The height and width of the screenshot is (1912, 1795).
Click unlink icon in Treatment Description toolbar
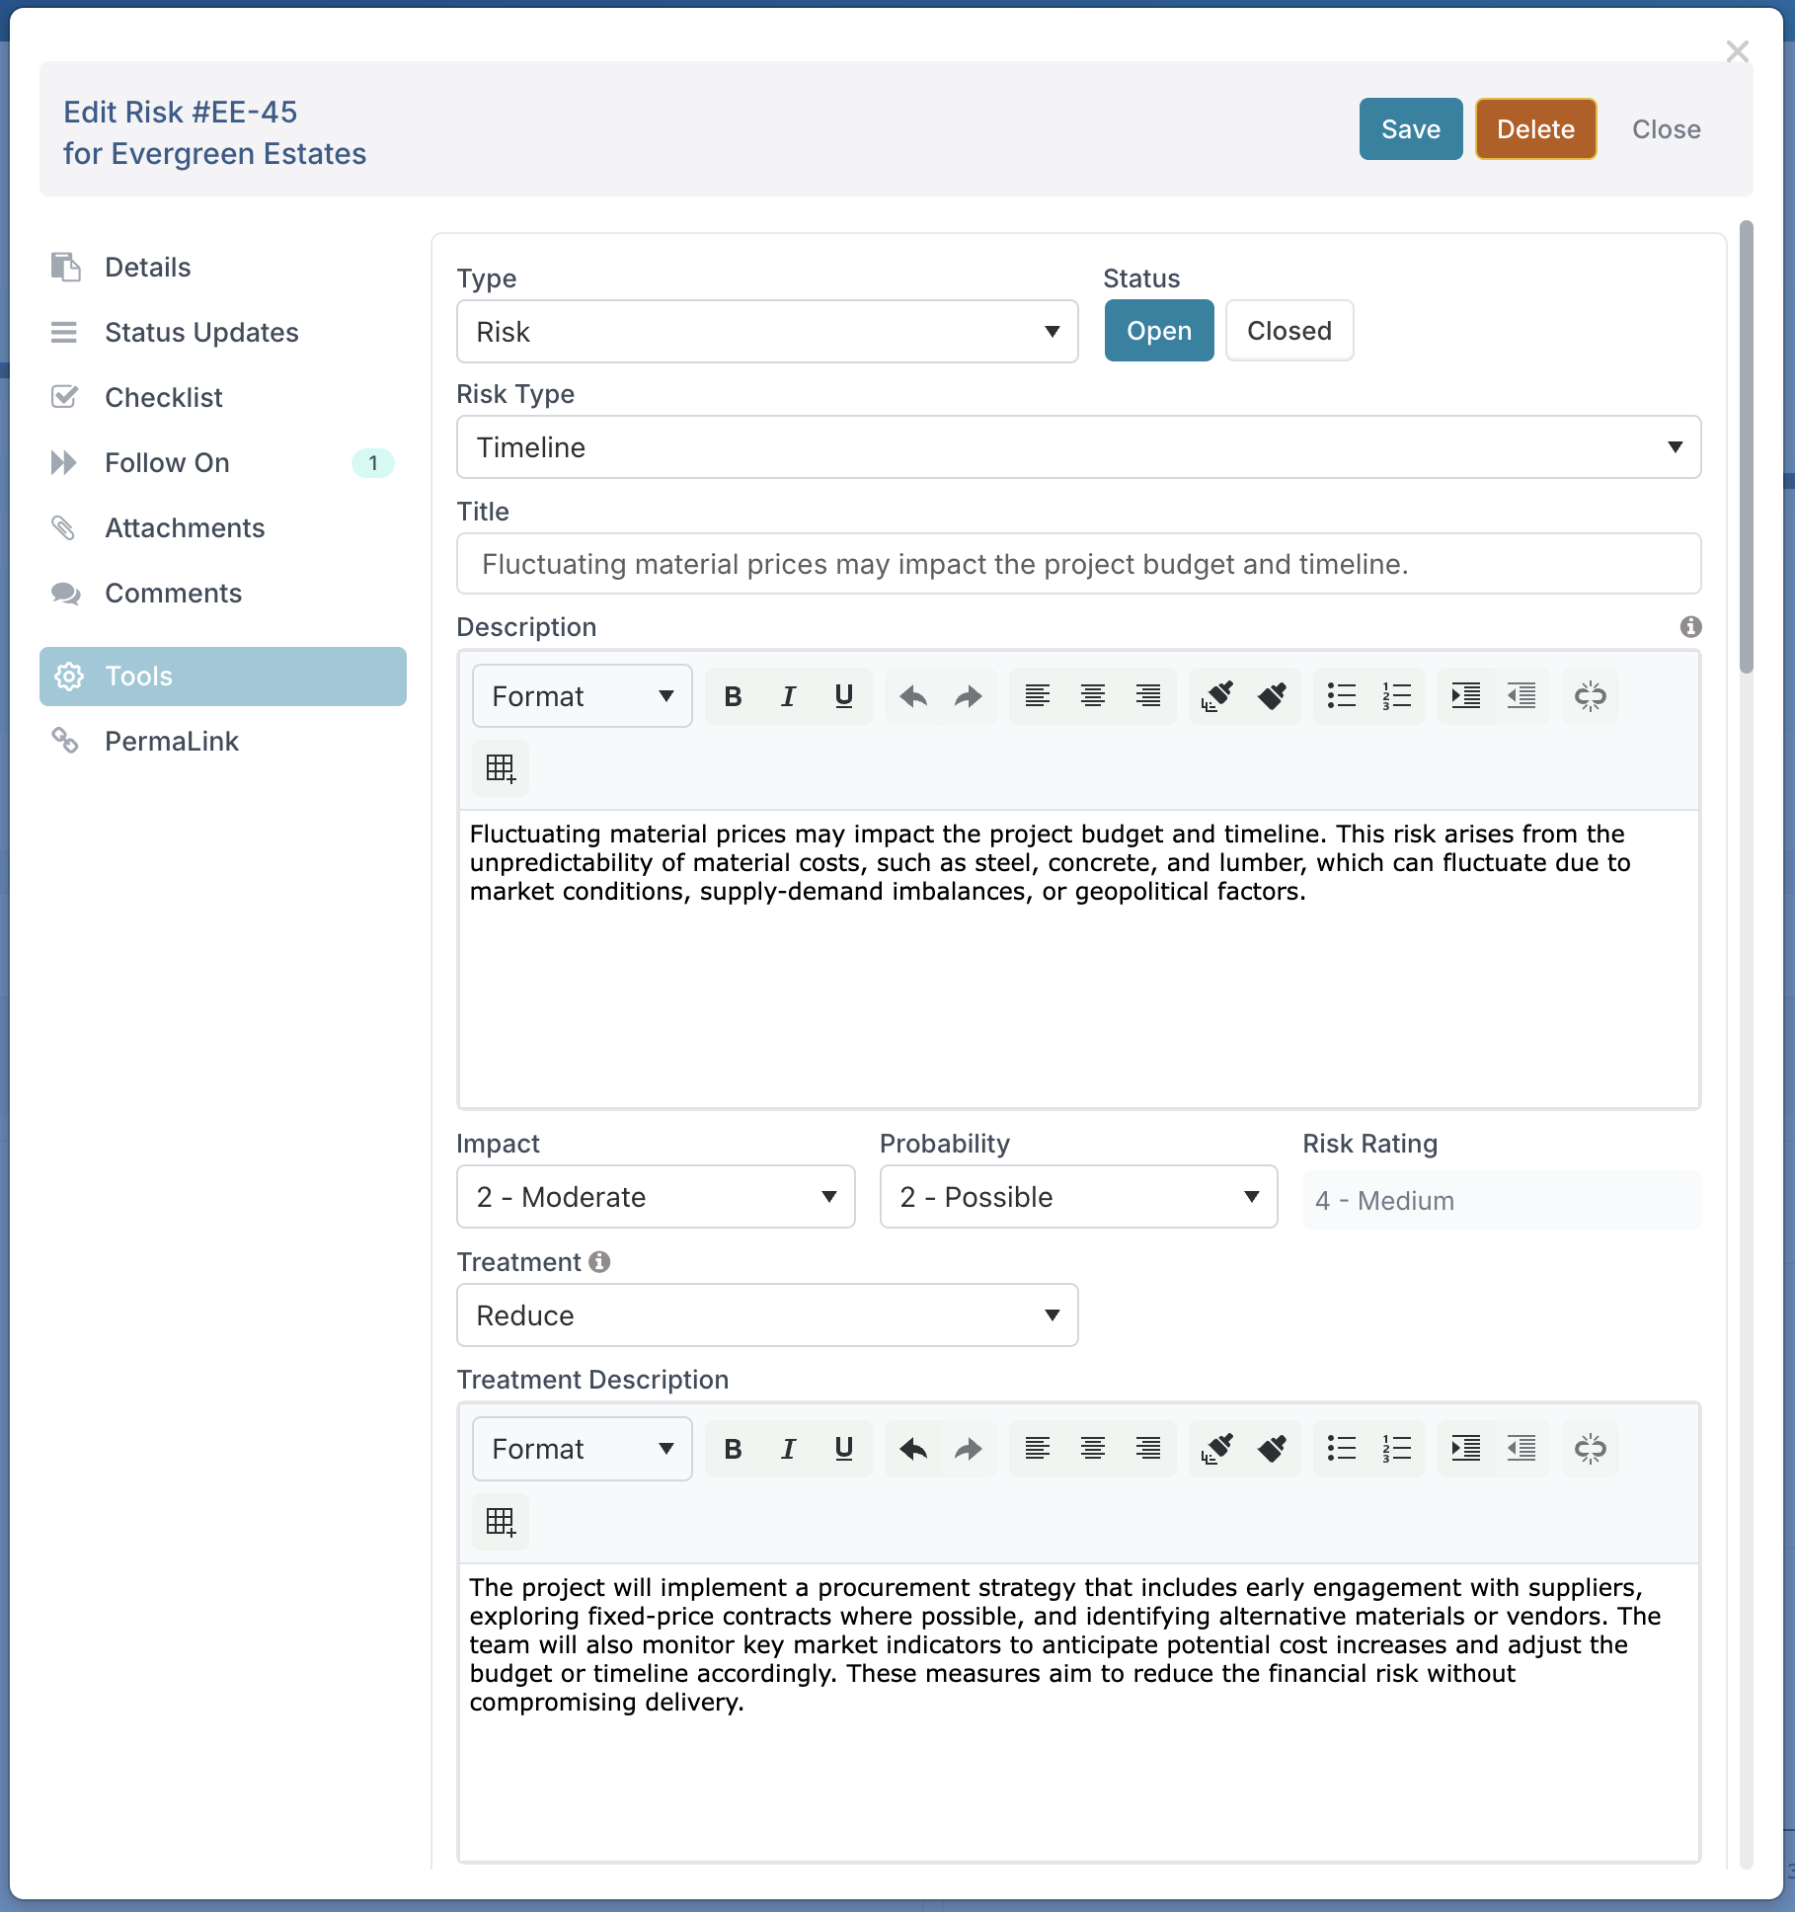tap(1590, 1449)
